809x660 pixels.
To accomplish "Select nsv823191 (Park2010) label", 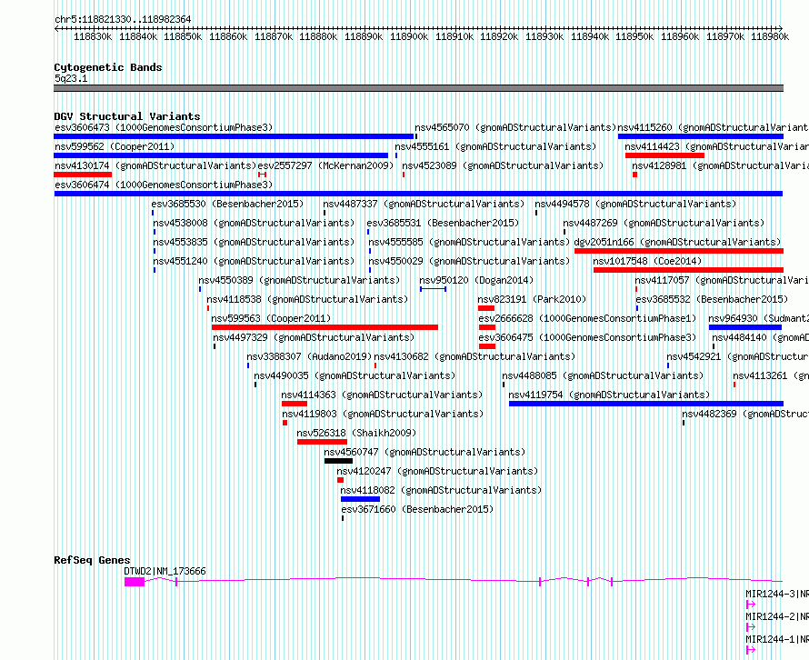I will point(532,299).
